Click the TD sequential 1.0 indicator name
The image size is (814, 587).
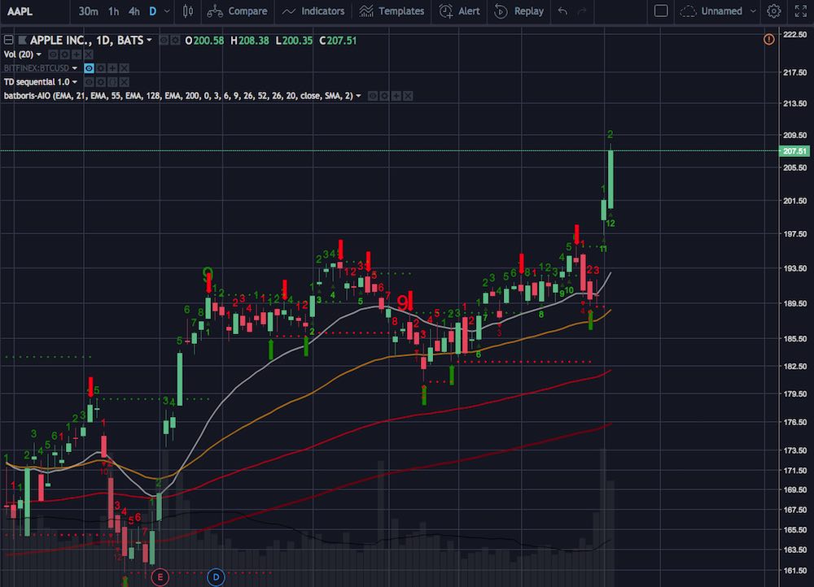click(x=37, y=82)
